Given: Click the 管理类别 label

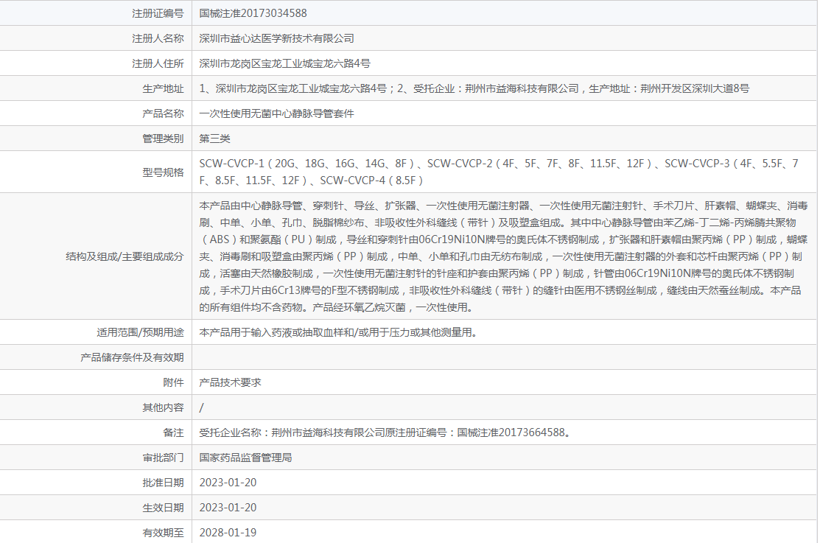Looking at the screenshot, I should tap(163, 139).
